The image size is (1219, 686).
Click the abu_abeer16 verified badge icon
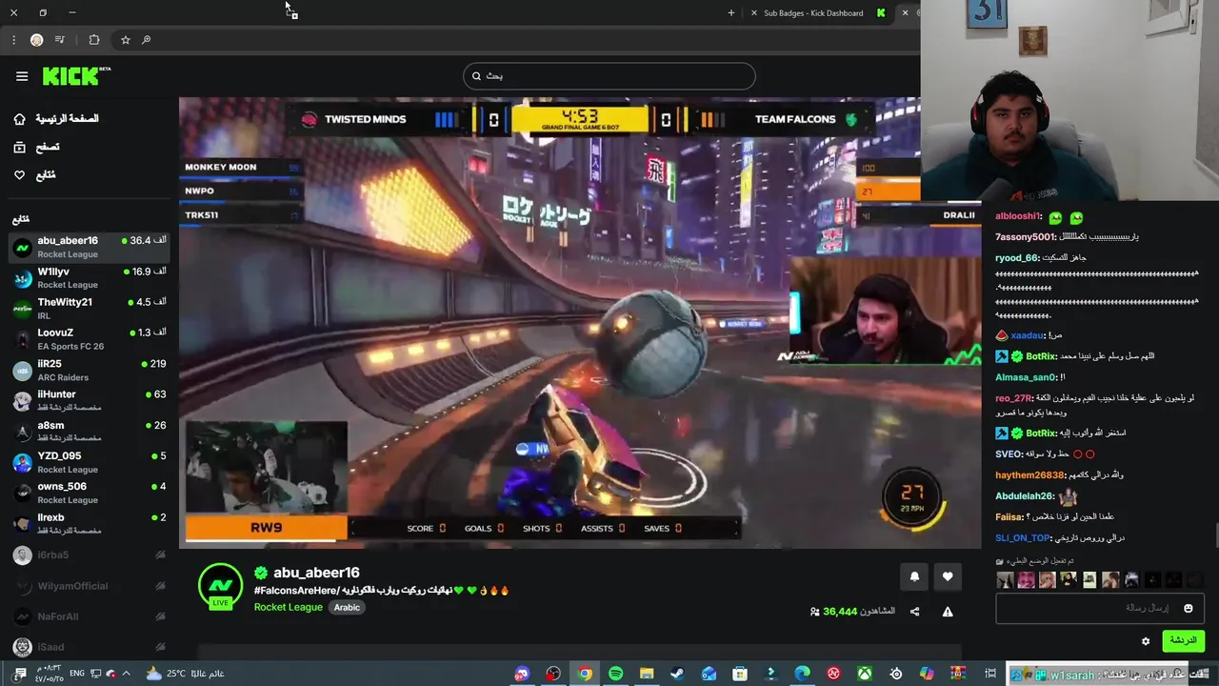point(260,573)
